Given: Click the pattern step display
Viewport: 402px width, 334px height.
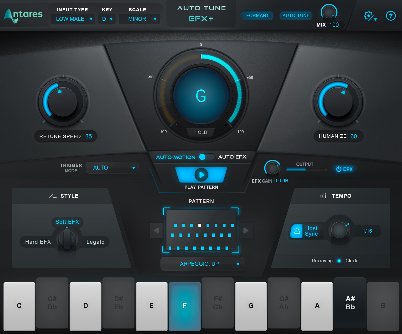Looking at the screenshot, I should click(x=201, y=230).
